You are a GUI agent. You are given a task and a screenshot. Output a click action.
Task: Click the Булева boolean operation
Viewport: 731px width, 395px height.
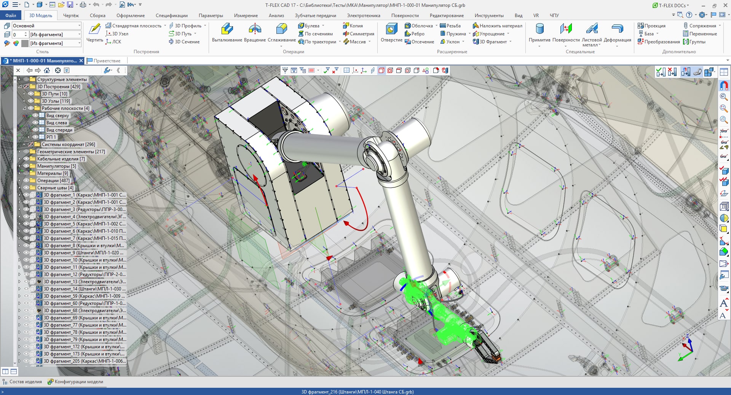(x=308, y=26)
